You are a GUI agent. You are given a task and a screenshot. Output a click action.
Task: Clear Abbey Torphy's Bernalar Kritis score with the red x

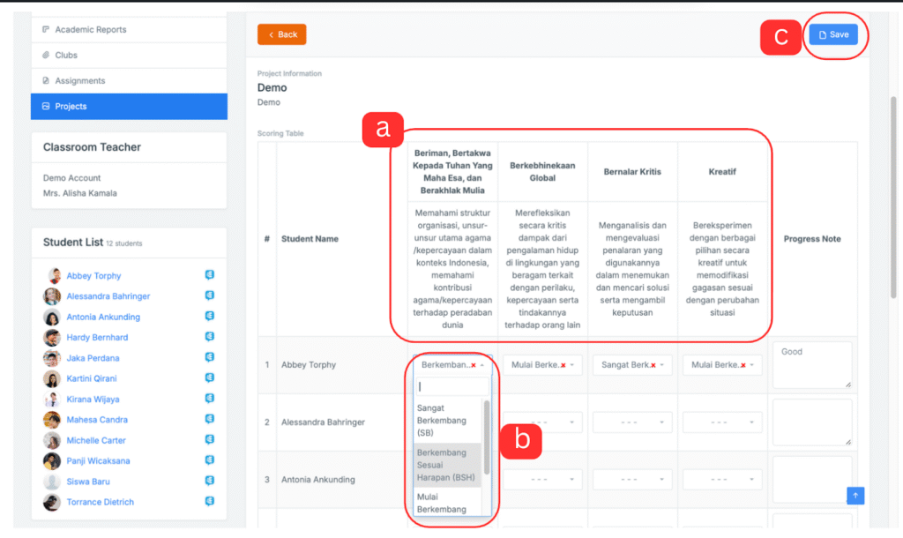tap(653, 365)
